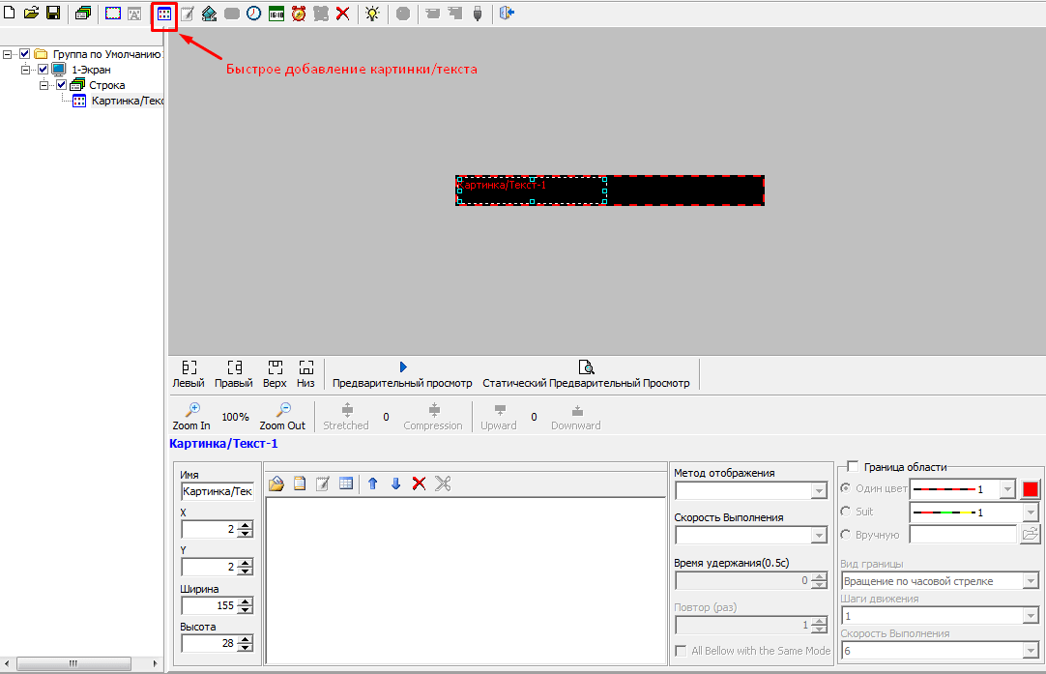1046x674 pixels.
Task: Start Предварительный просмотр
Action: (x=402, y=374)
